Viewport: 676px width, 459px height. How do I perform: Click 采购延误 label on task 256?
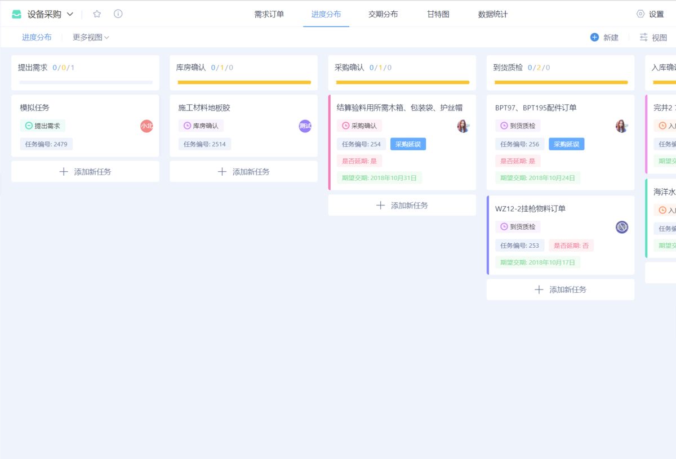click(566, 144)
